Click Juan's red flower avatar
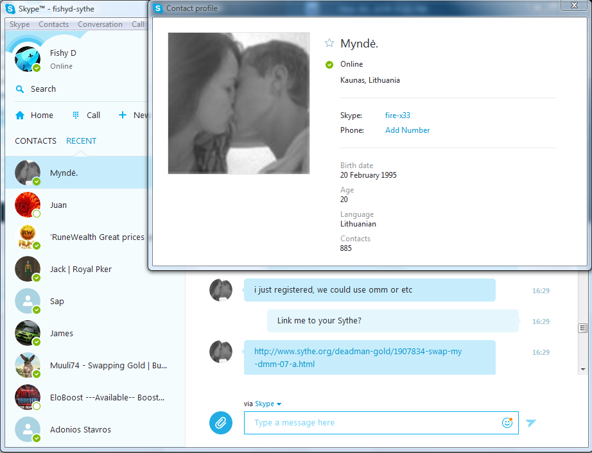This screenshot has height=453, width=592. 27,205
